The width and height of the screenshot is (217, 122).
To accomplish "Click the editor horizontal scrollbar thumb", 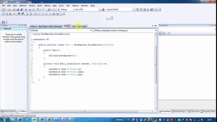I will click(x=84, y=111).
